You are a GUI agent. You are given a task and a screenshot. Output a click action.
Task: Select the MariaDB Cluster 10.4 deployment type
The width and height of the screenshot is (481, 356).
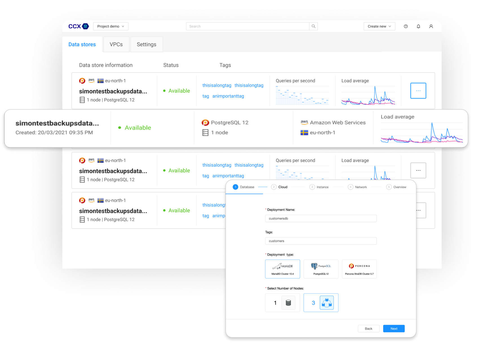click(283, 269)
